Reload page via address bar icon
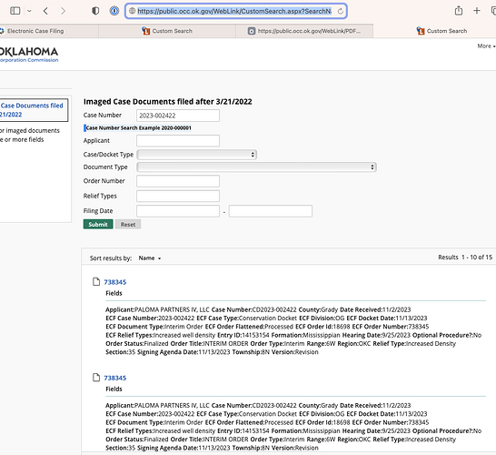This screenshot has width=496, height=455. pyautogui.click(x=341, y=12)
